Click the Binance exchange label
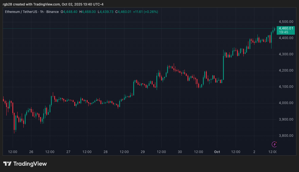The image size is (299, 172). (52, 12)
